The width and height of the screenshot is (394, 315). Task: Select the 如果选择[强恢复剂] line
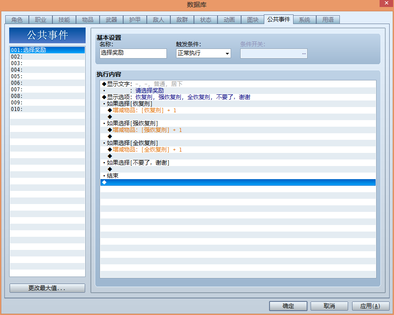tap(238, 123)
